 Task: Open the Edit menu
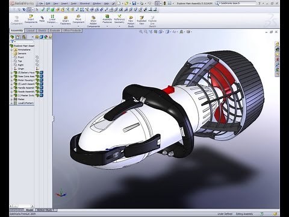(48, 4)
